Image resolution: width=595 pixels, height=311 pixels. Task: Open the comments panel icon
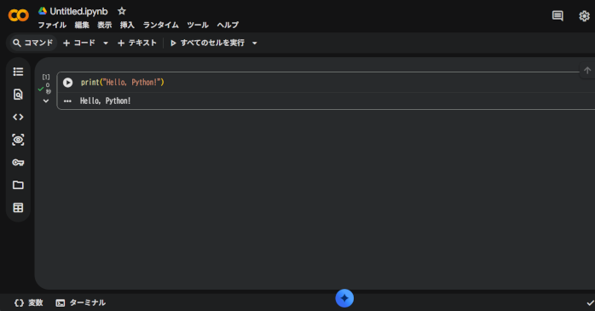[557, 15]
